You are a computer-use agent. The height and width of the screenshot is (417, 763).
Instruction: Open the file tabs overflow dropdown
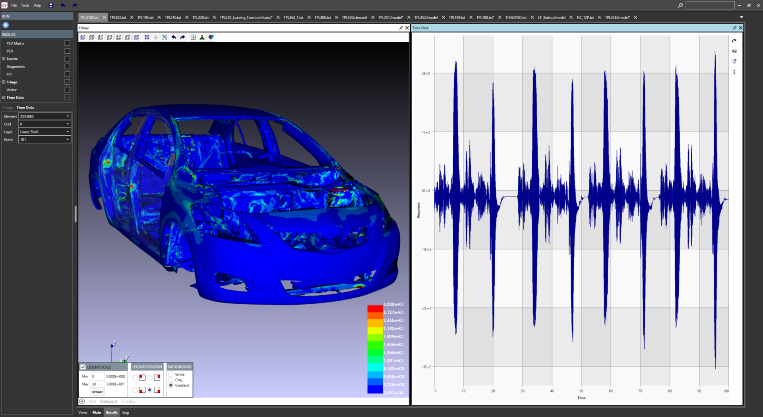tap(742, 17)
